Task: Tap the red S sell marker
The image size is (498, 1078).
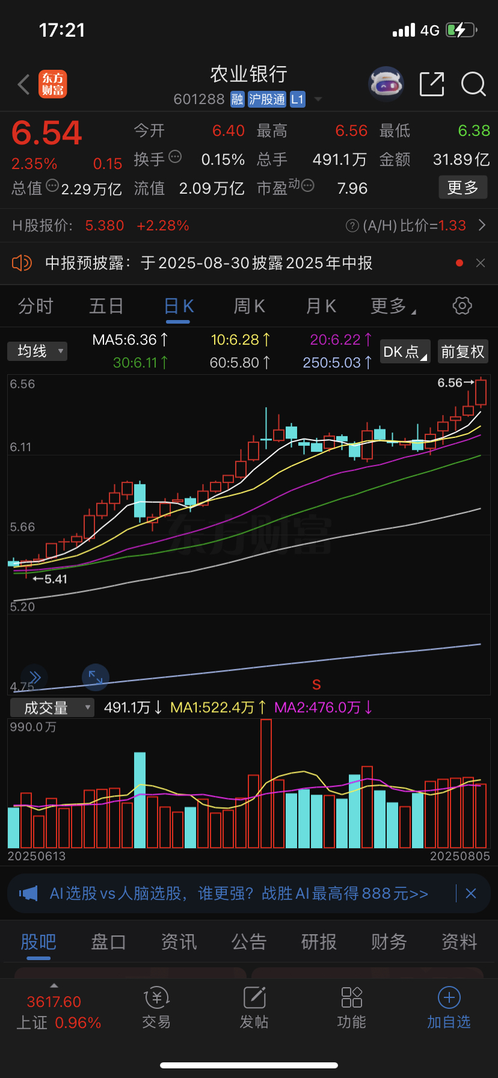Action: pos(316,685)
